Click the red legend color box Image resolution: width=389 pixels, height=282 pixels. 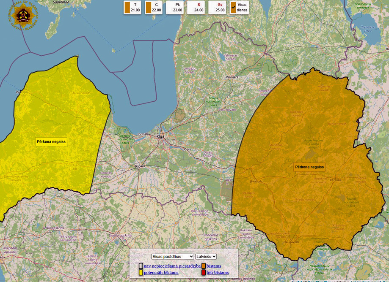point(204,273)
